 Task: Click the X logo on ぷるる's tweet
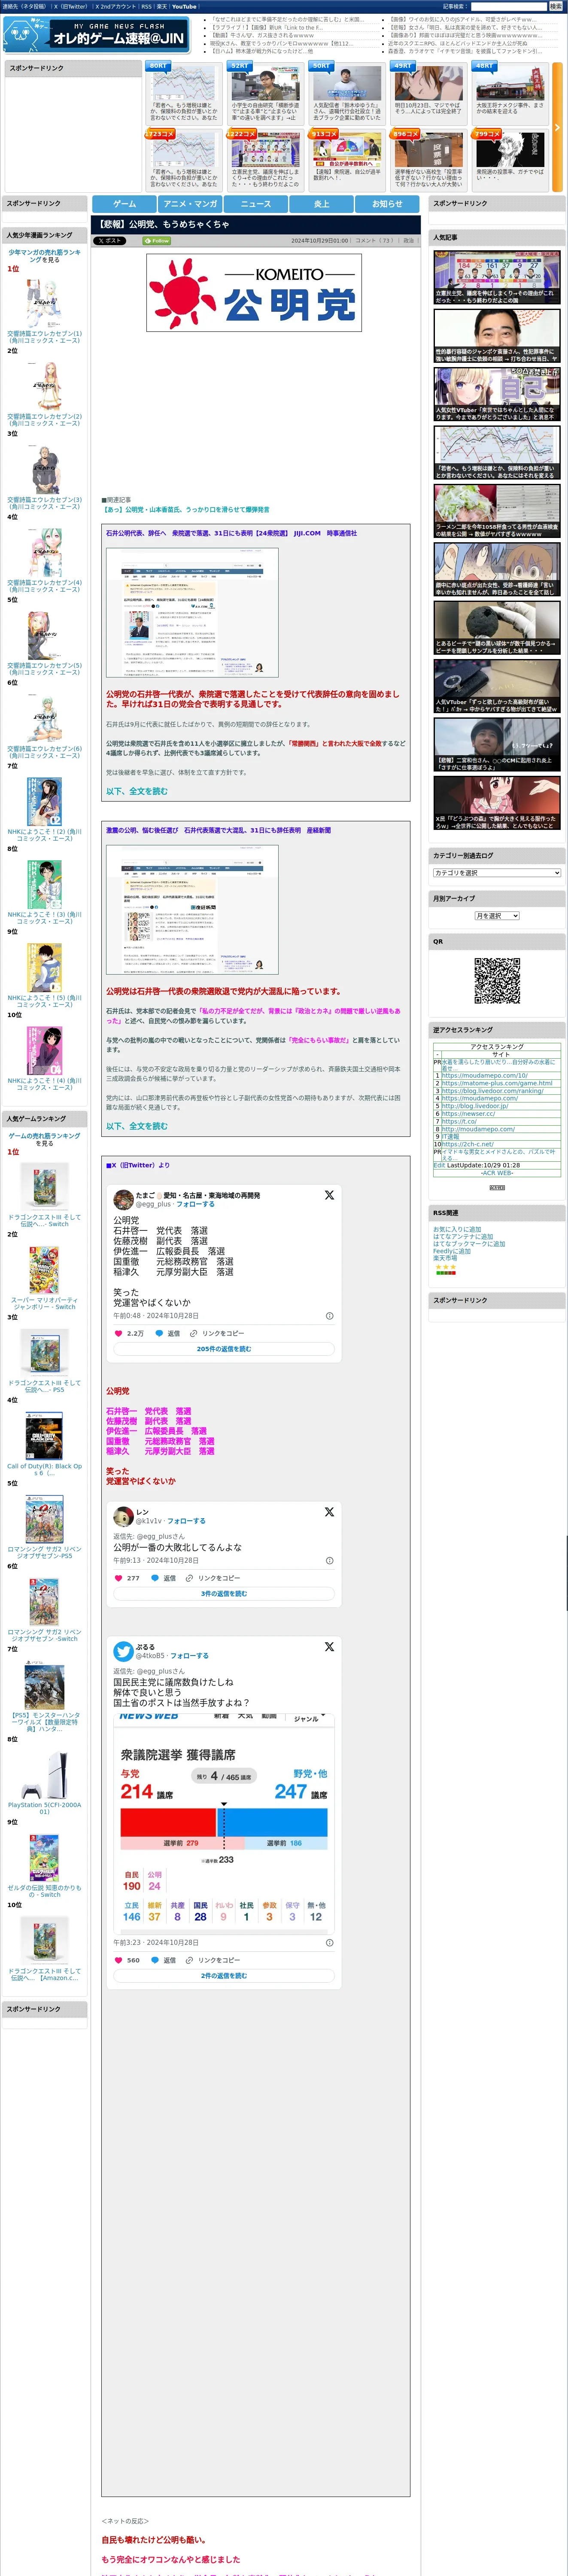[329, 1646]
